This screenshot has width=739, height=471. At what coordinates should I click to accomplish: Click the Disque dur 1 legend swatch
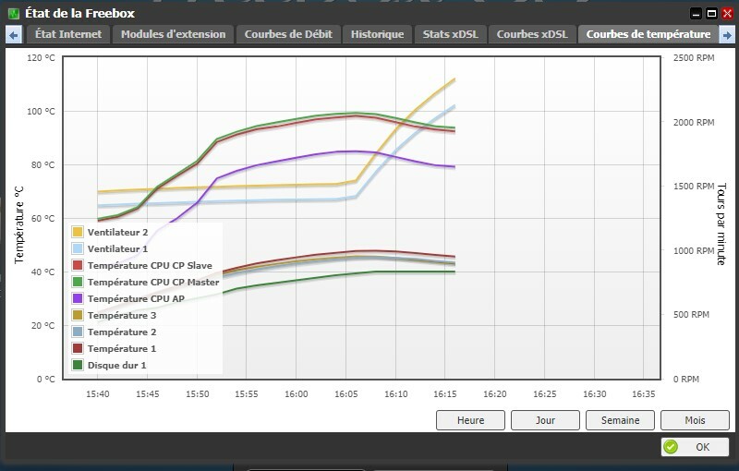click(x=78, y=365)
